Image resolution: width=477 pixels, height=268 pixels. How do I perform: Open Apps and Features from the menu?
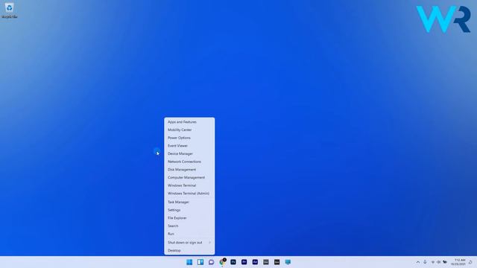click(189, 122)
